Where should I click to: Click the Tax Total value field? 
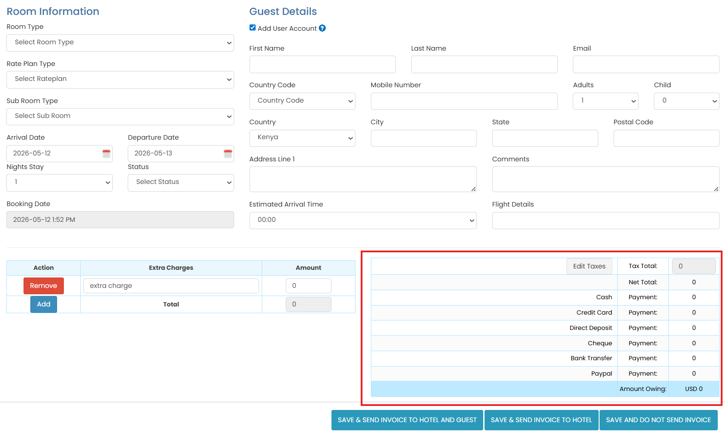[694, 266]
